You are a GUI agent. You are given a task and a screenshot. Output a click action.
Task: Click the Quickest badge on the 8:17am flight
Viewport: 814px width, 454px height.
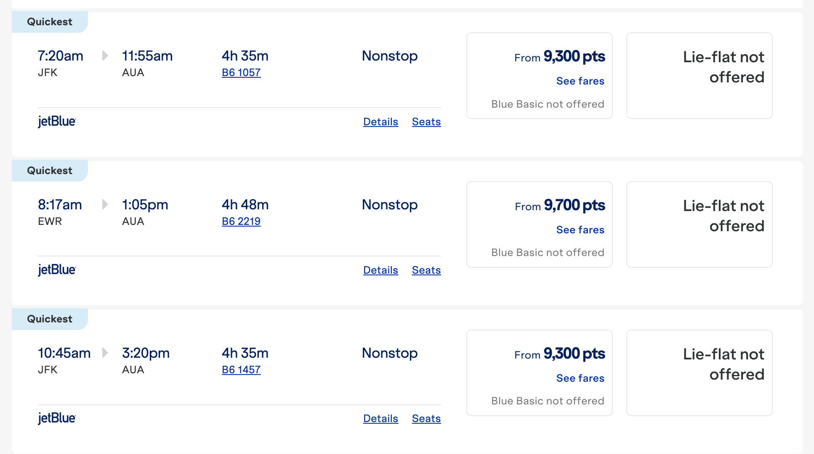50,171
